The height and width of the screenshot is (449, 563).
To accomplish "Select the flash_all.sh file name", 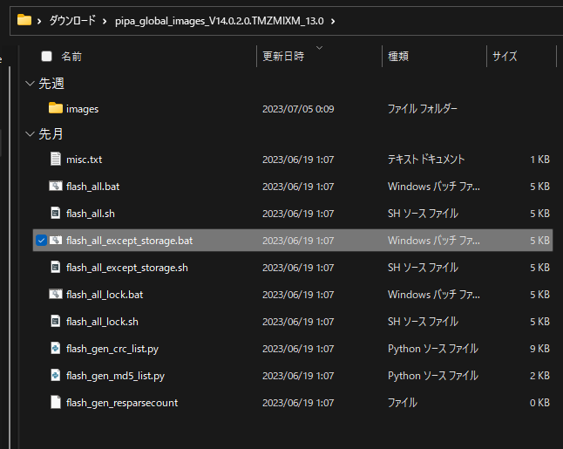I will pyautogui.click(x=90, y=214).
